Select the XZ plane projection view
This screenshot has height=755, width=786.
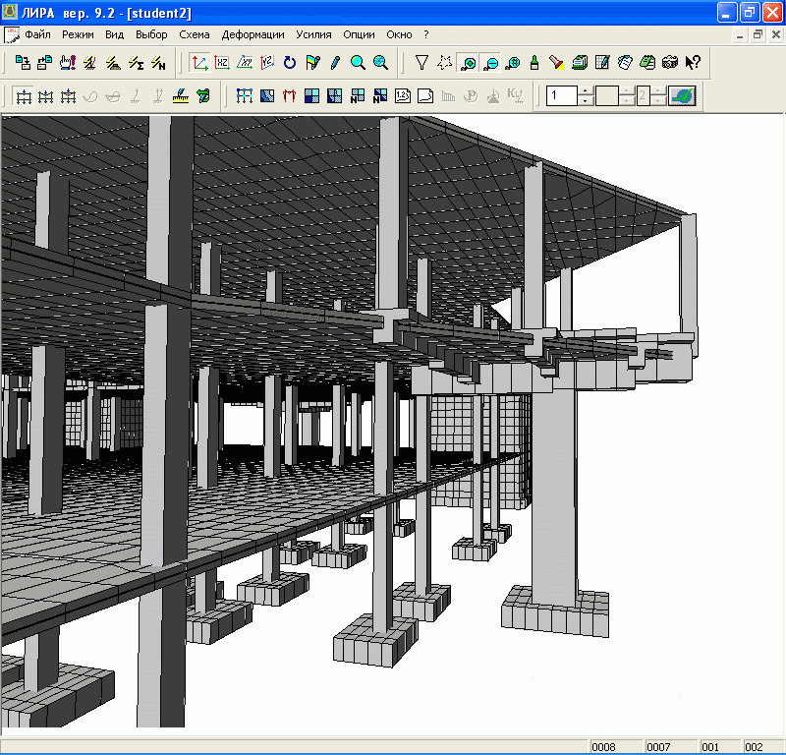click(x=222, y=63)
